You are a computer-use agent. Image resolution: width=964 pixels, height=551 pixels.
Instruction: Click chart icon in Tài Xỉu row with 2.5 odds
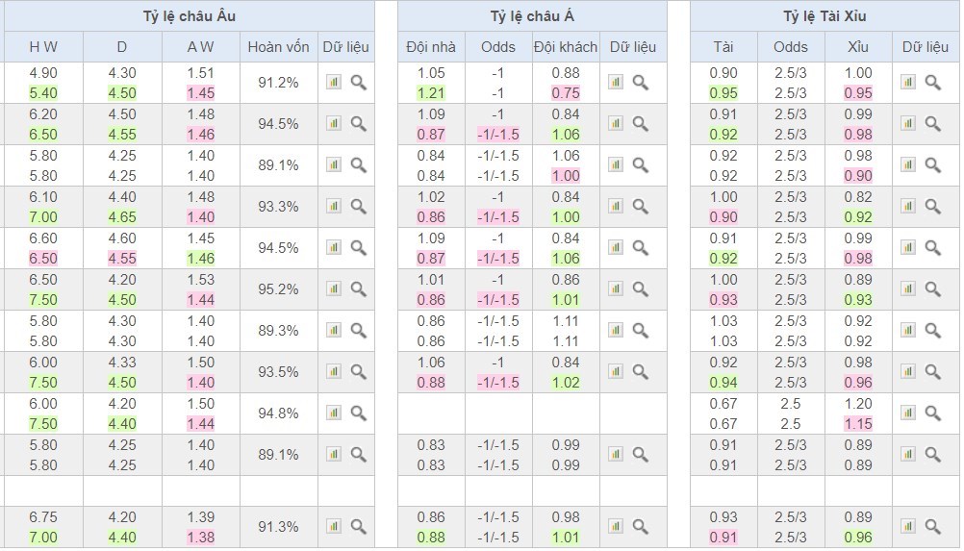[x=907, y=413]
